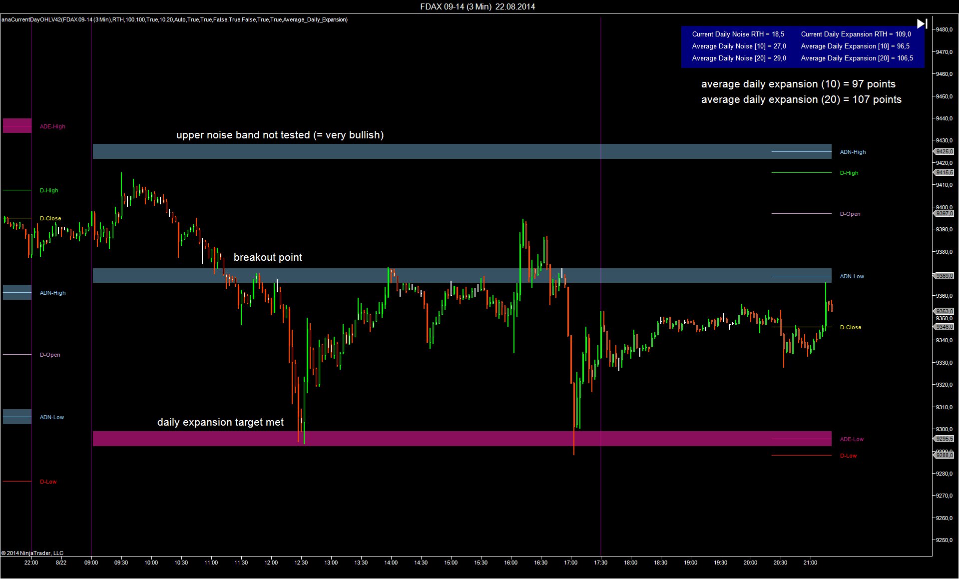This screenshot has width=959, height=579.
Task: Click the scroll-to-latest-bar arrow icon
Action: click(x=922, y=23)
